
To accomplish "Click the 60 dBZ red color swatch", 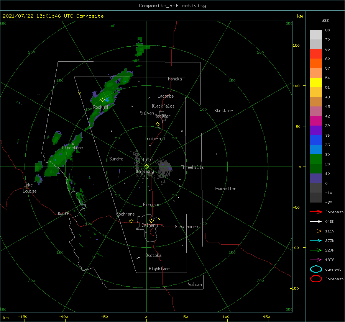I will pyautogui.click(x=316, y=54).
